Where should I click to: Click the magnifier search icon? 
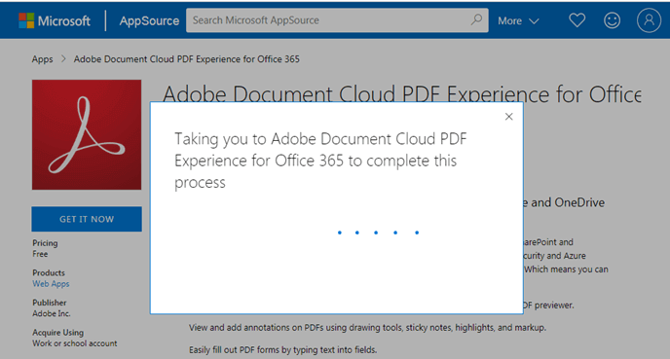(476, 19)
